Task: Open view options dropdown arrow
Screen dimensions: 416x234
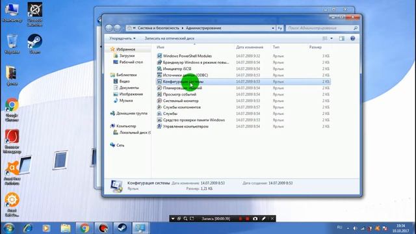Action: (x=331, y=38)
